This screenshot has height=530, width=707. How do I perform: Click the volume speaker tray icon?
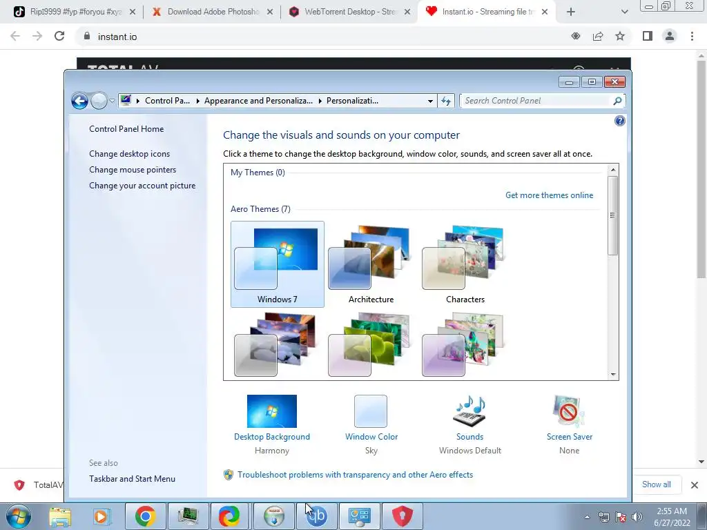click(637, 517)
